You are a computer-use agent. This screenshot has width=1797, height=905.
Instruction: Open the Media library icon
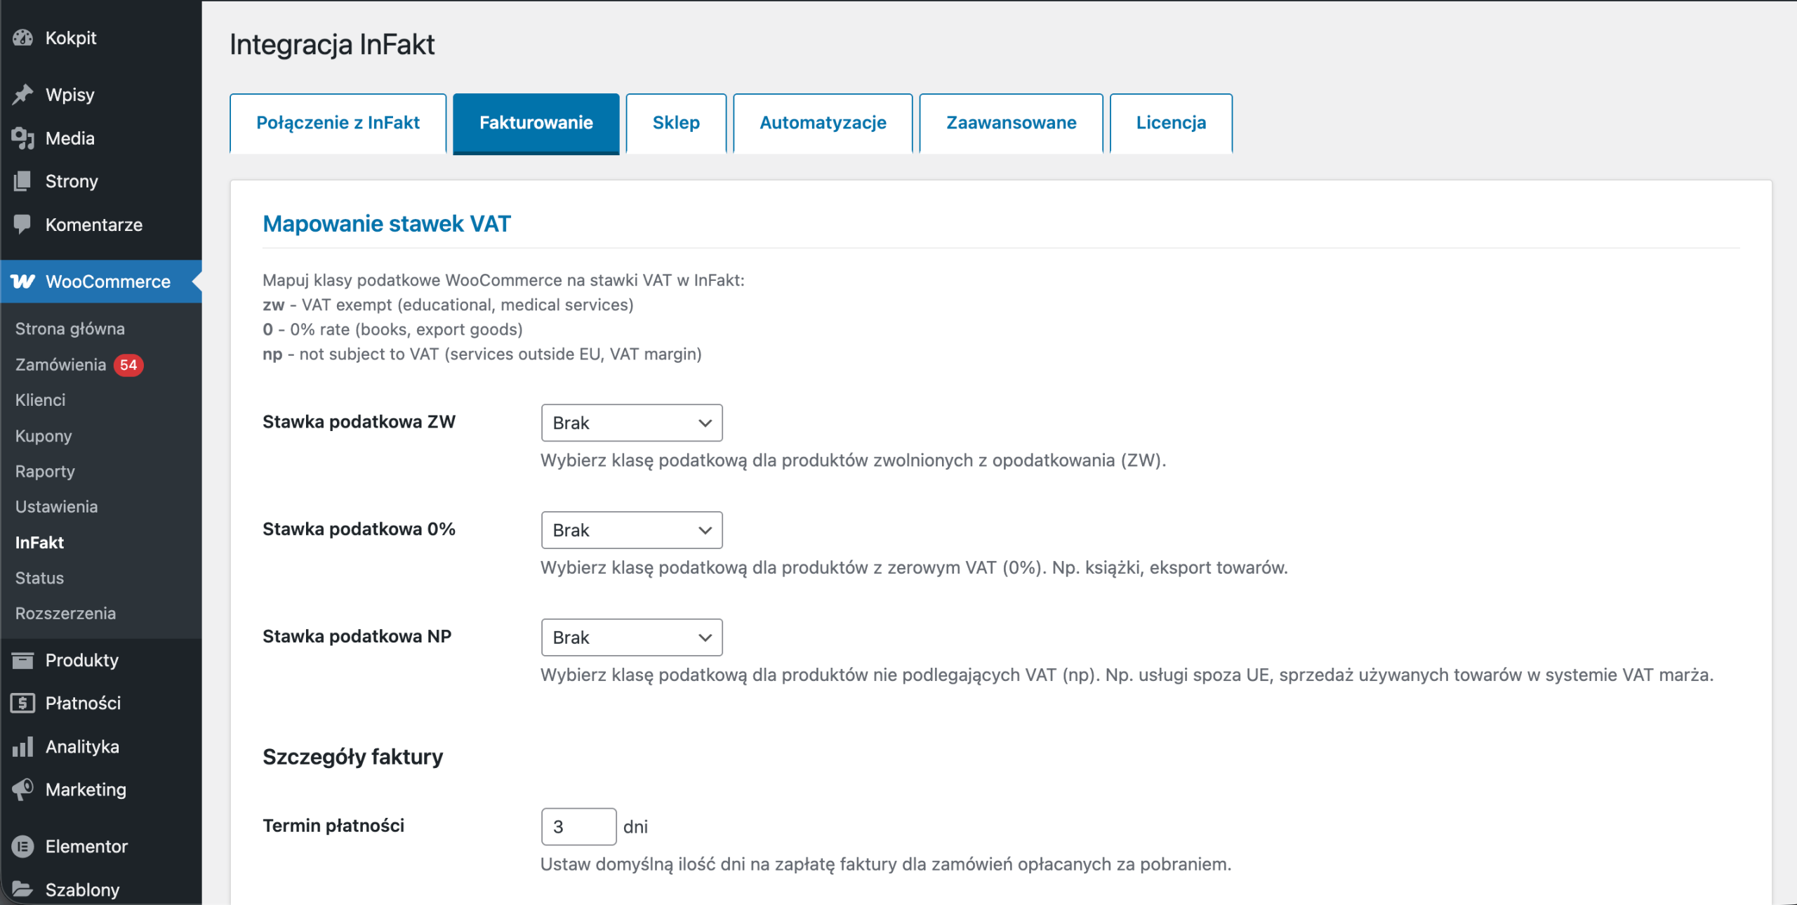pyautogui.click(x=23, y=138)
